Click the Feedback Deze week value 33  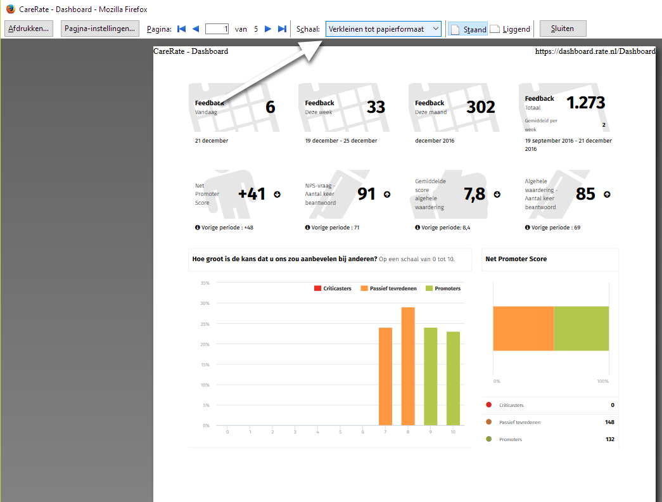point(376,107)
